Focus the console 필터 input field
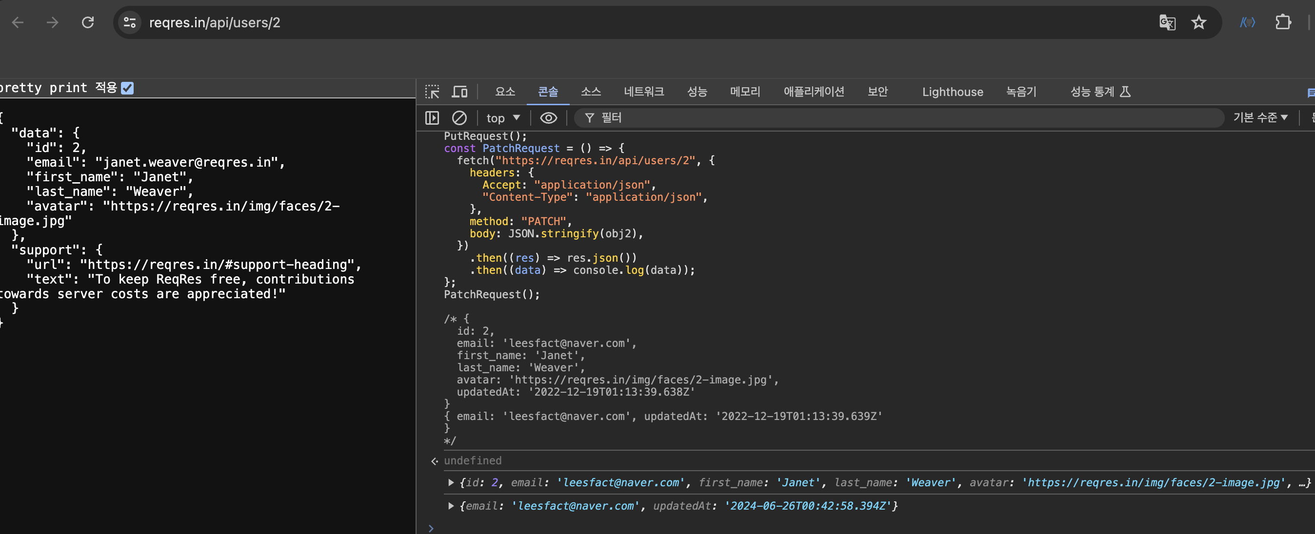 [x=898, y=118]
